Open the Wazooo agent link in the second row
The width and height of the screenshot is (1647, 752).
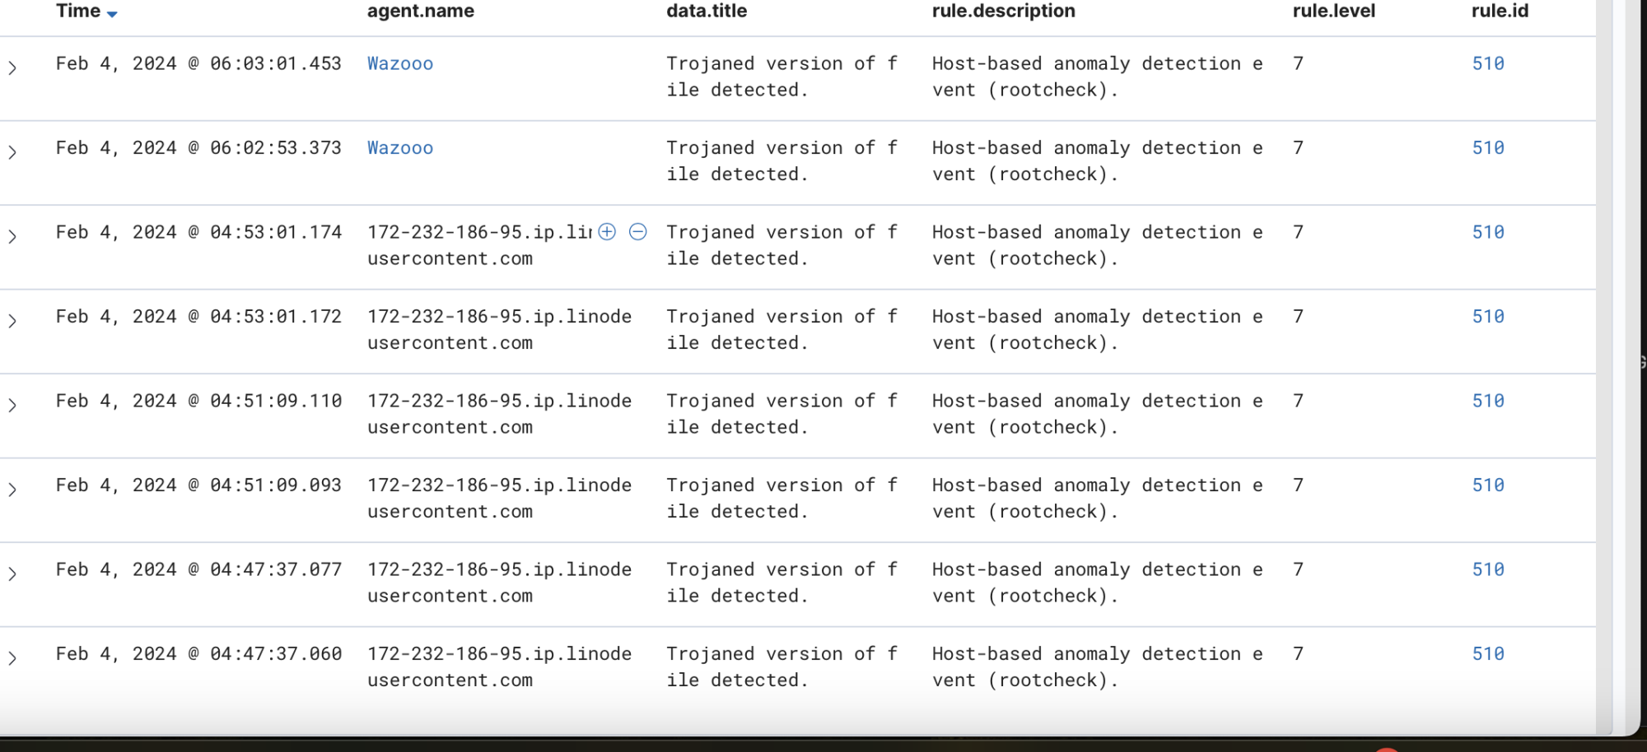click(400, 148)
